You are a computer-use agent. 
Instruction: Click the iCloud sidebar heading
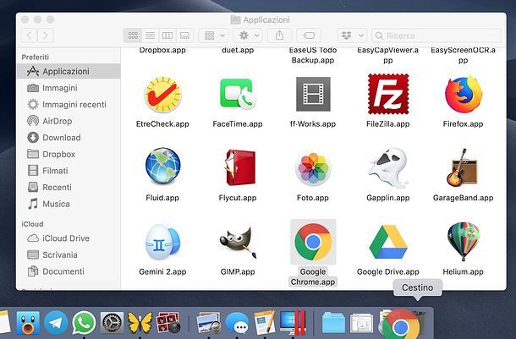[32, 224]
